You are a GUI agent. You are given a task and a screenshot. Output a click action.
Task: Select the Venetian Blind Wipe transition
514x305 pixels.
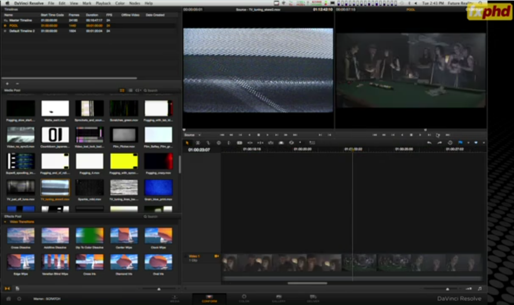click(x=55, y=262)
